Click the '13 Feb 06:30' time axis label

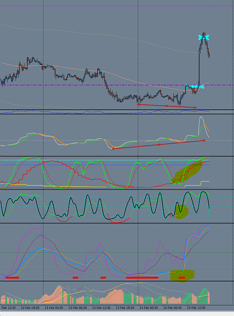(77, 308)
